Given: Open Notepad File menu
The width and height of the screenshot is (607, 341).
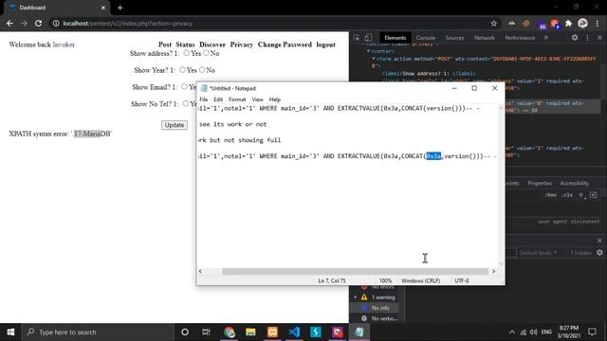Looking at the screenshot, I should point(204,99).
